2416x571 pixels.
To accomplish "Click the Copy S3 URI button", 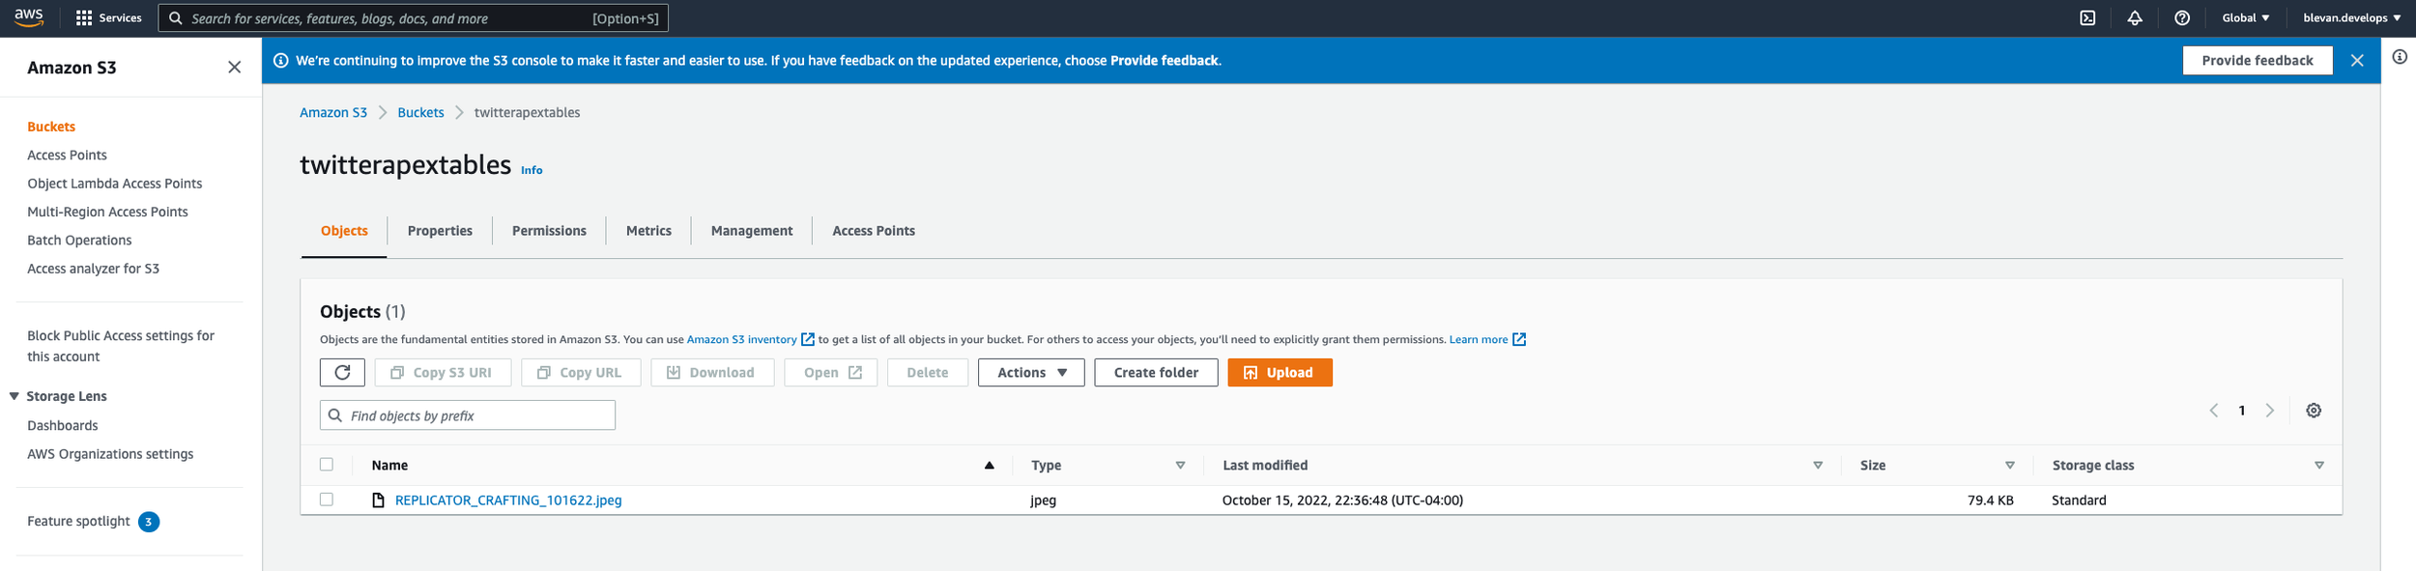I will click(x=443, y=373).
